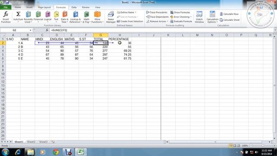
Task: Click the AutoSum sigma icon
Action: coord(18,14)
